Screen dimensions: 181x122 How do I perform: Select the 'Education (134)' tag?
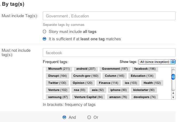point(142,76)
